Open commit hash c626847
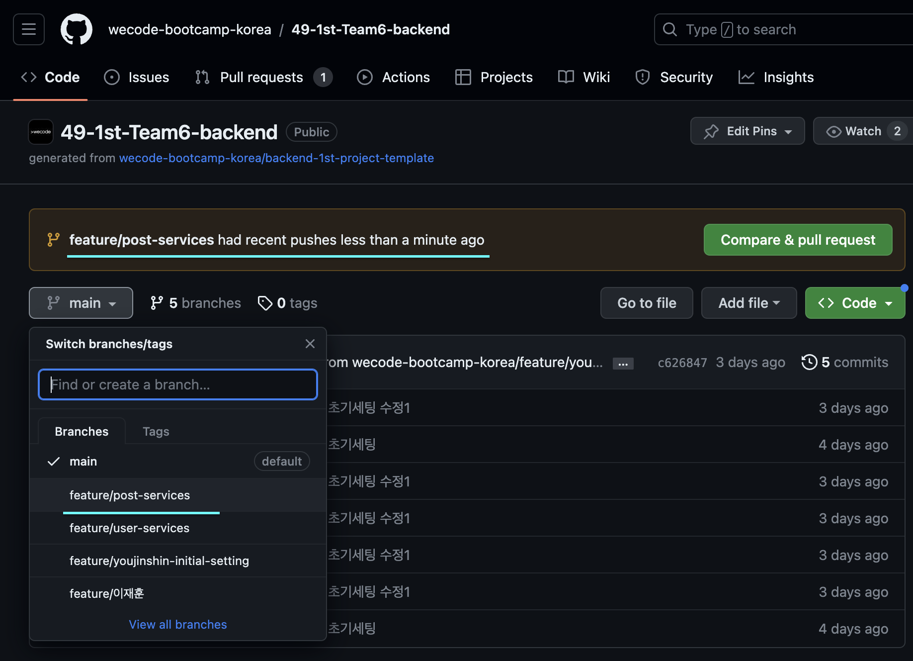This screenshot has height=661, width=913. click(x=682, y=363)
